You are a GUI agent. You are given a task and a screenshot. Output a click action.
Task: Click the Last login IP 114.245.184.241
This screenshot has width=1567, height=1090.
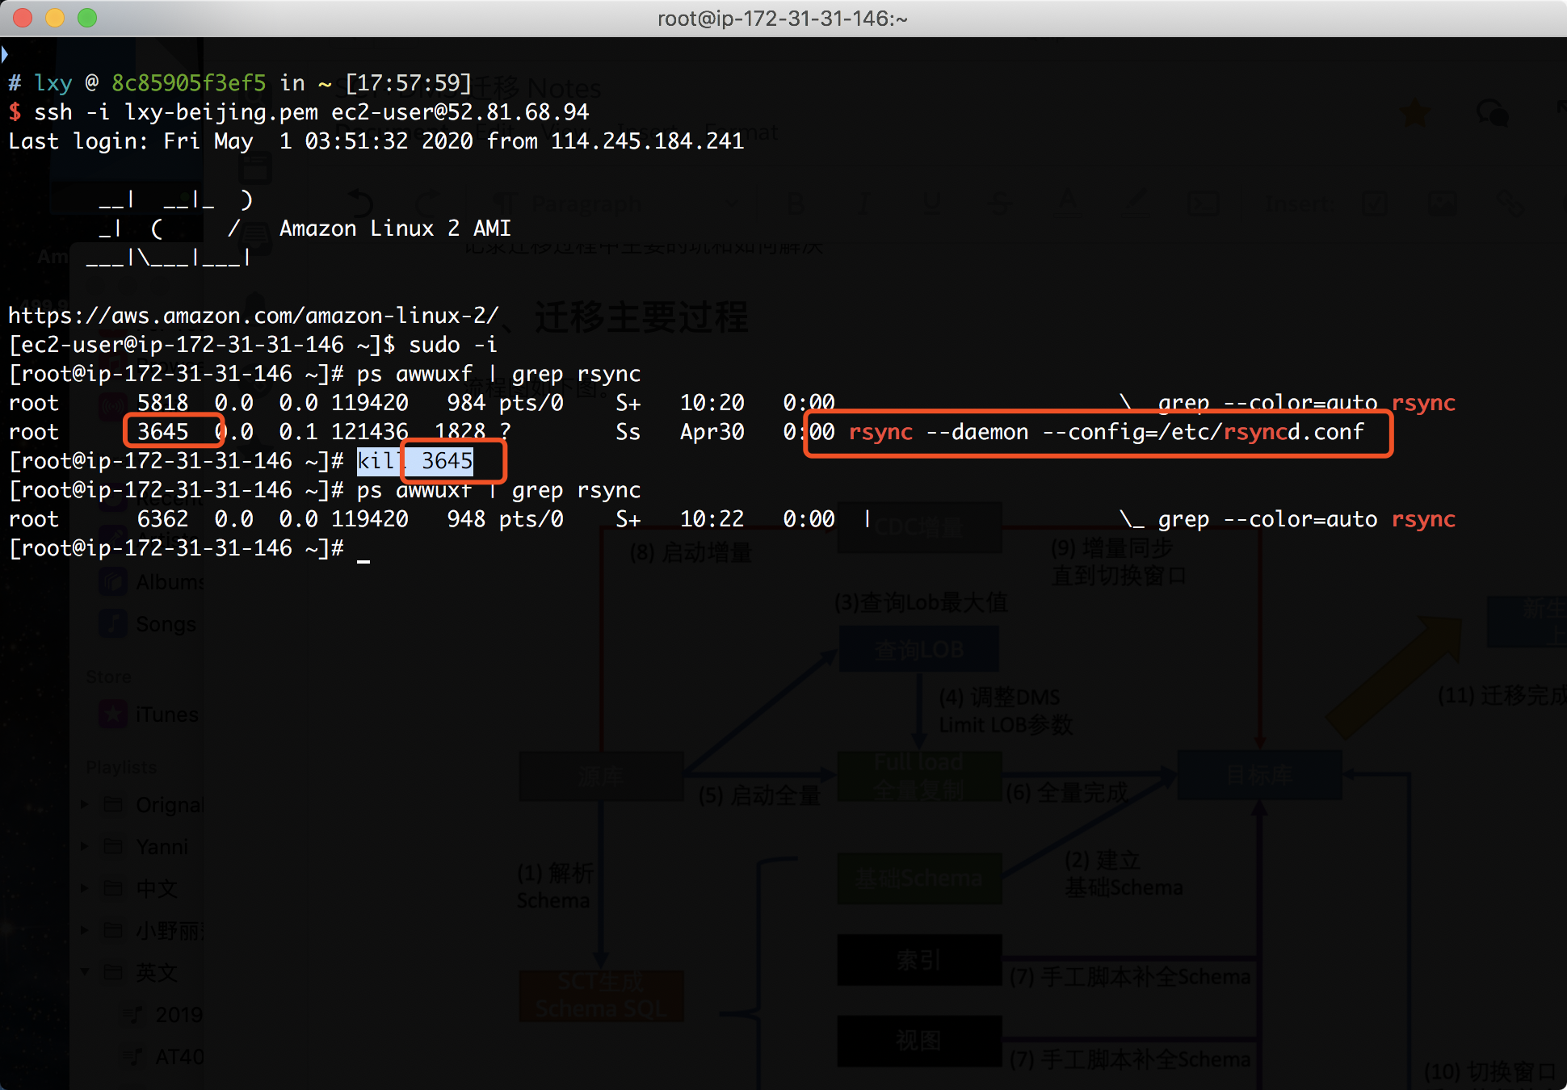[x=646, y=141]
